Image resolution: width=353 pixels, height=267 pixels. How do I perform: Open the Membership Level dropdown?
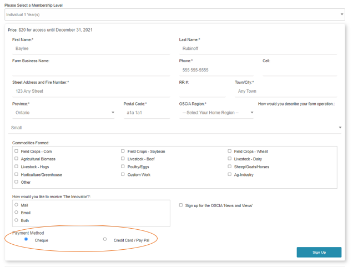coord(174,14)
